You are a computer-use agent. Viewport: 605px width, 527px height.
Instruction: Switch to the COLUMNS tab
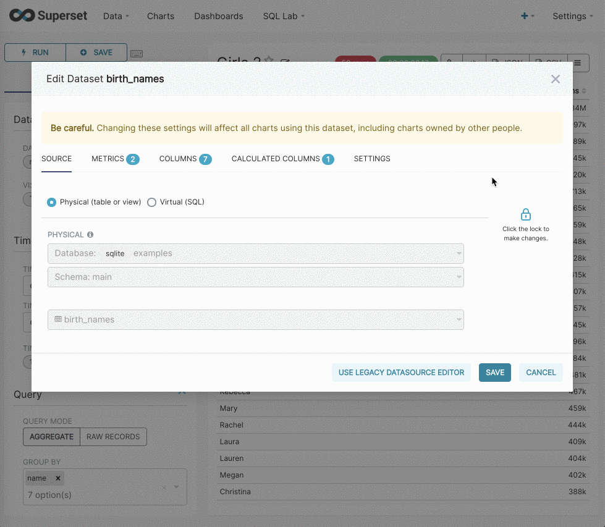point(185,159)
